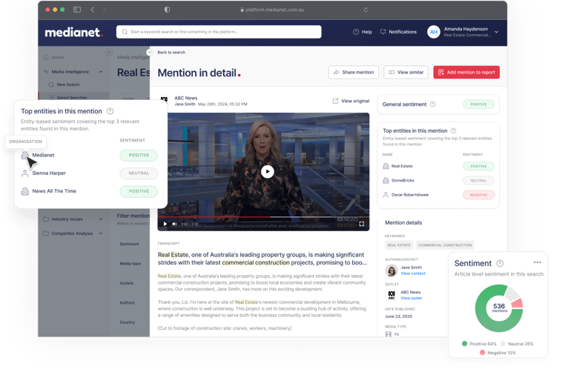Click the AH user avatar
565x389 pixels.
(434, 32)
